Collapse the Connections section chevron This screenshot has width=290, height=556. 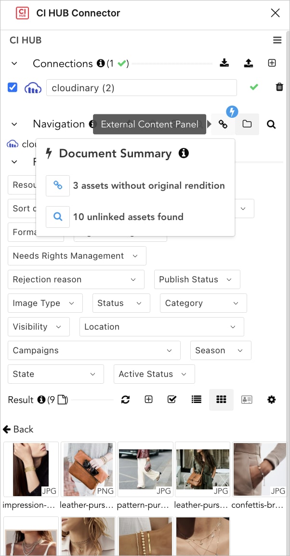tap(14, 64)
